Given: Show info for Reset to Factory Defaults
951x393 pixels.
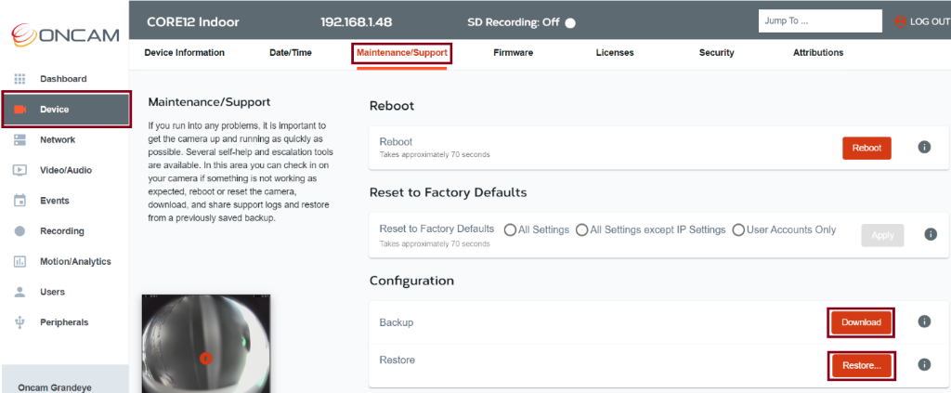Looking at the screenshot, I should tap(931, 234).
